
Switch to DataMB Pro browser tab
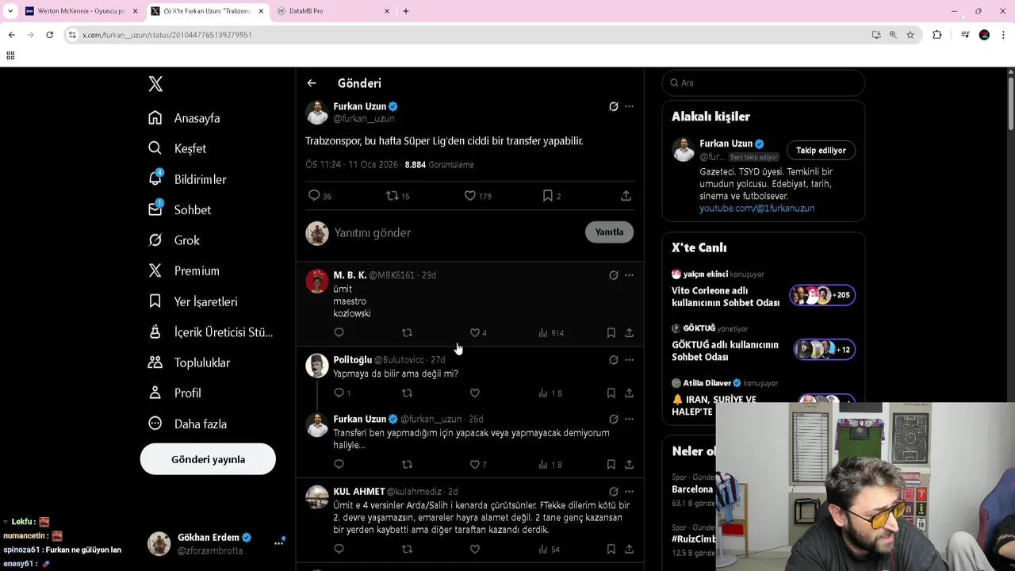pos(331,11)
